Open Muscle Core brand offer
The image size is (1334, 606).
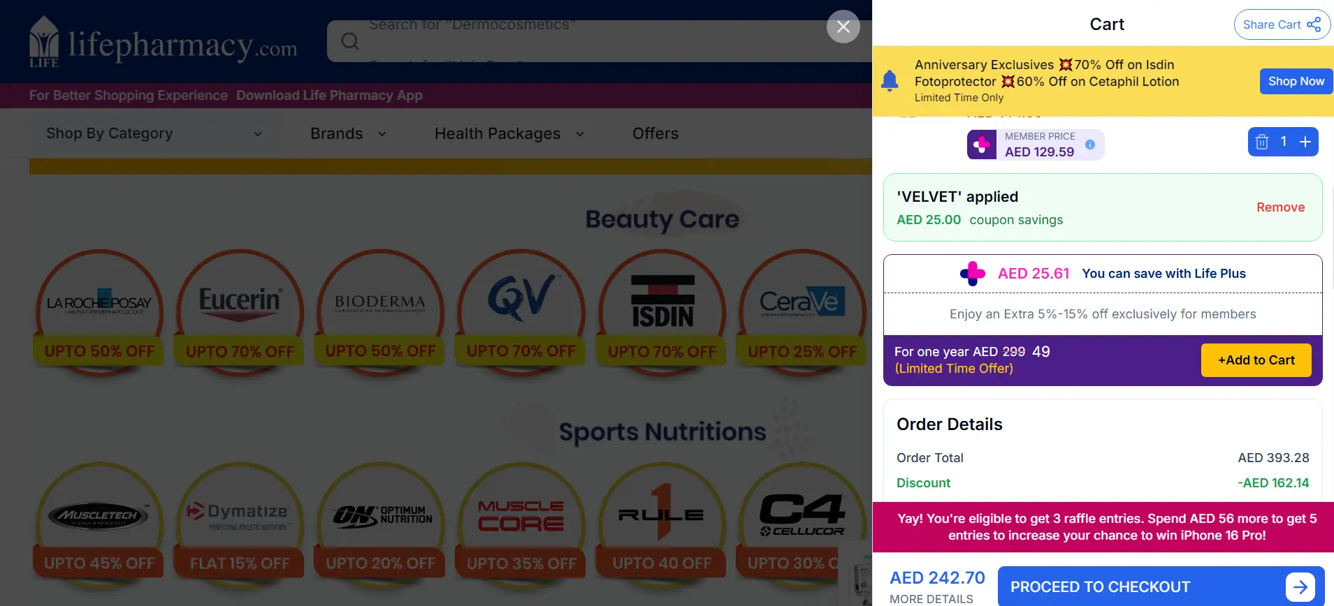pyautogui.click(x=521, y=525)
